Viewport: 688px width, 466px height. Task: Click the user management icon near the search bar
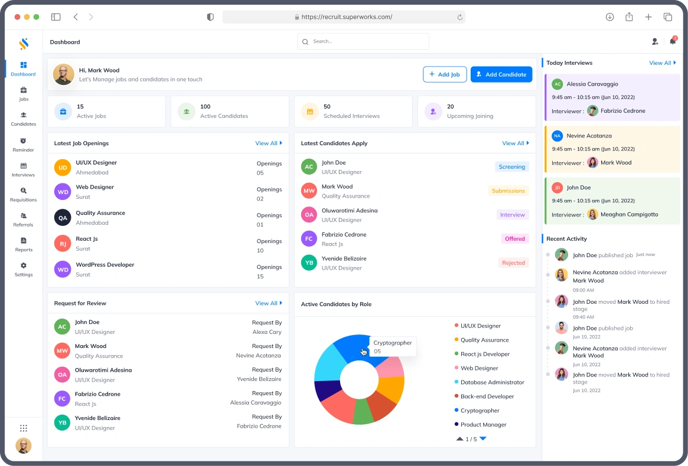[x=654, y=41]
